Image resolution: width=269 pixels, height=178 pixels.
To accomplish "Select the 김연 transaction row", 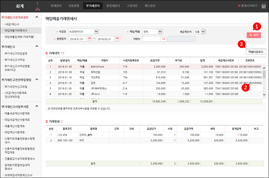I will tap(154, 83).
